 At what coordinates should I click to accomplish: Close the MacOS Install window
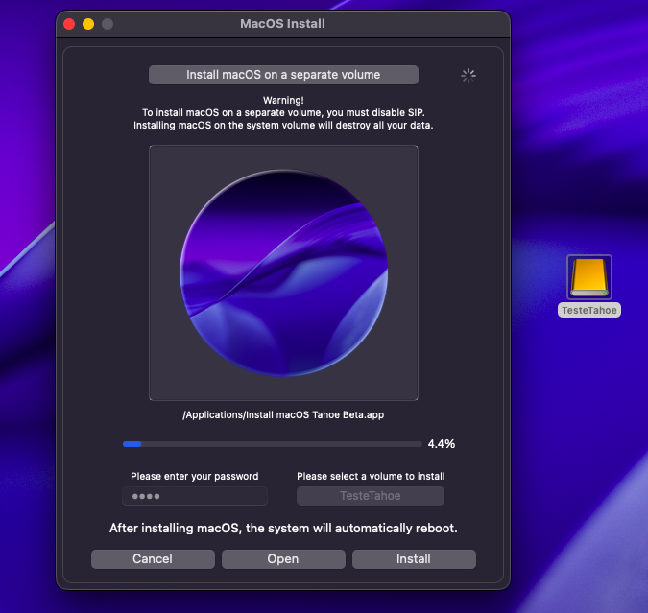pyautogui.click(x=69, y=24)
